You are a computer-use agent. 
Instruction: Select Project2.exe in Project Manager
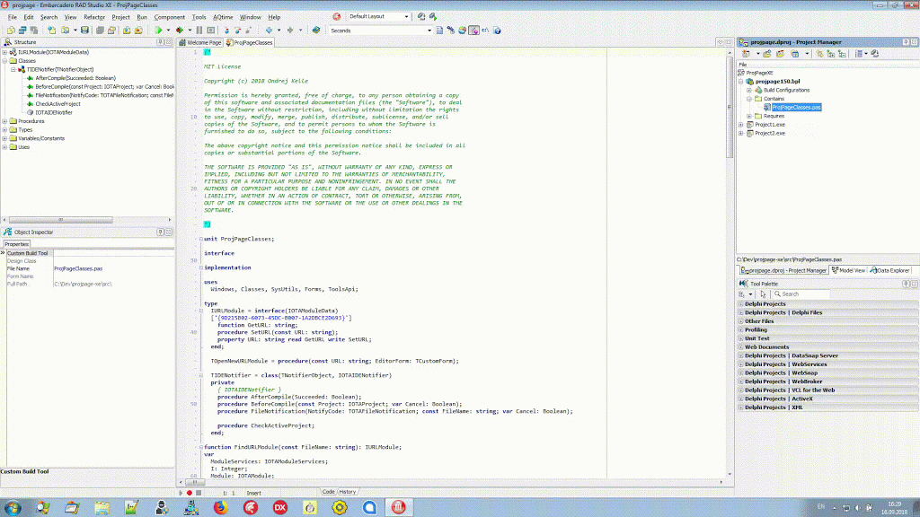point(770,133)
